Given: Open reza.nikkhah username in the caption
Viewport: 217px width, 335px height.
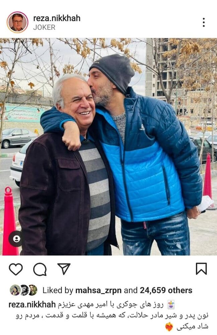Looking at the screenshot, I should point(32,305).
